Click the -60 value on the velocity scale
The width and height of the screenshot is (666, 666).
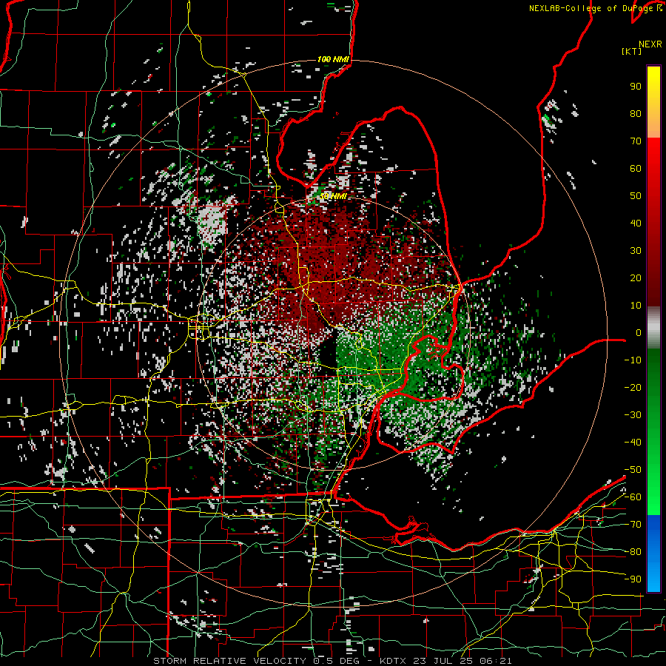point(633,497)
